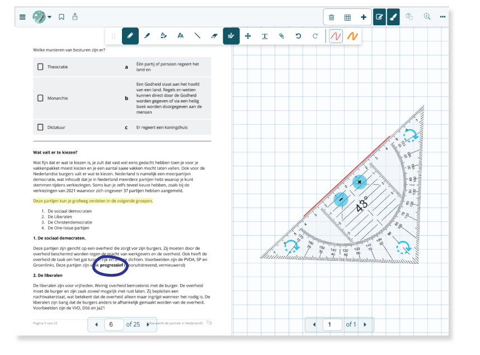Tick the Monarchie checkbox
The height and width of the screenshot is (355, 480).
(x=40, y=98)
